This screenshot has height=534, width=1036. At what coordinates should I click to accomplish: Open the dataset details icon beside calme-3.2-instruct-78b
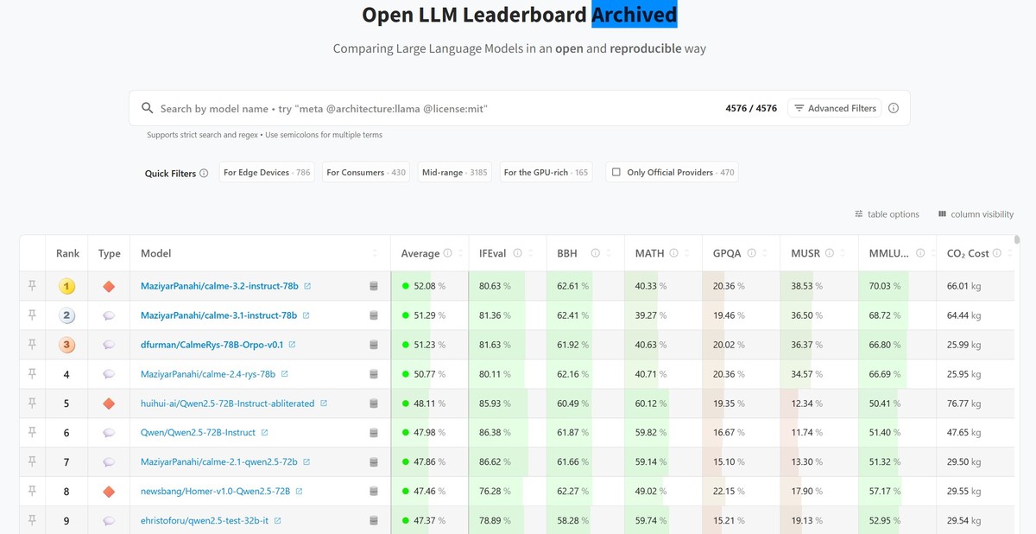click(x=373, y=285)
